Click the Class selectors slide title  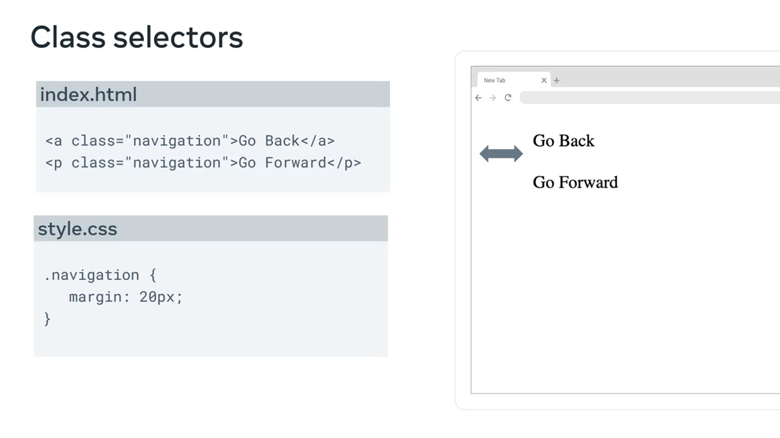(x=136, y=37)
